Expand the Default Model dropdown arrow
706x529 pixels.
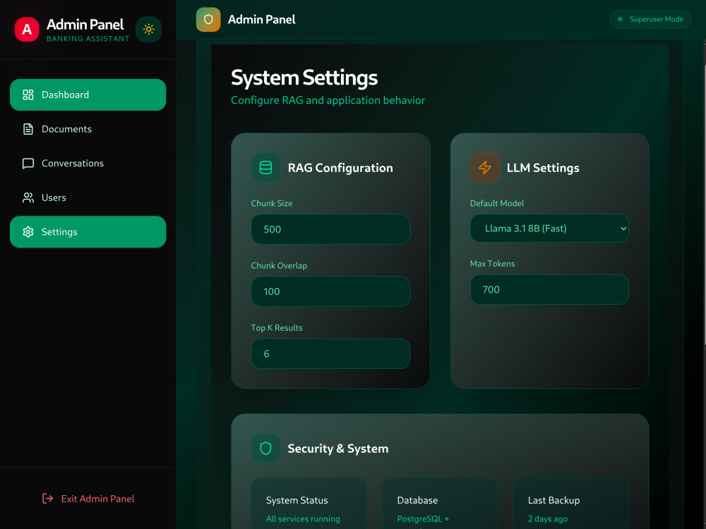[x=623, y=229]
